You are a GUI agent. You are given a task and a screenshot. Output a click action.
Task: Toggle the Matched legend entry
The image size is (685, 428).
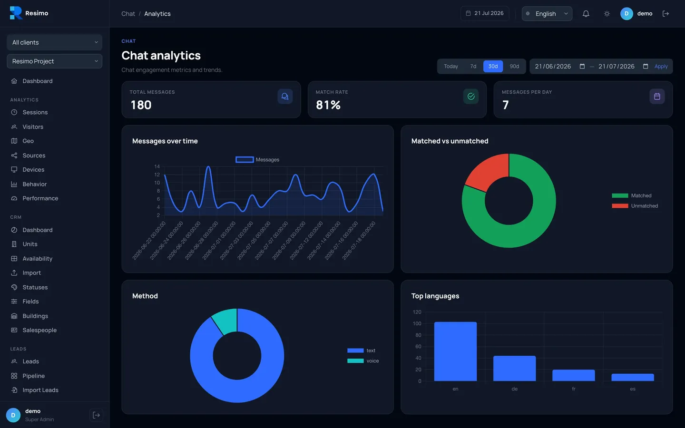click(x=631, y=195)
